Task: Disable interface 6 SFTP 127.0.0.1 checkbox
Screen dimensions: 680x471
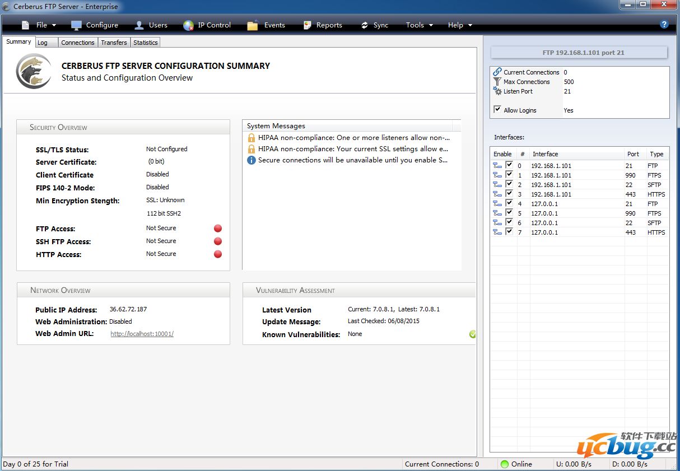Action: point(509,222)
